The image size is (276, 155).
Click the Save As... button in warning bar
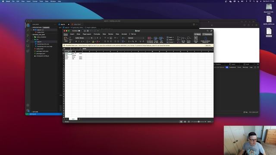click(x=208, y=46)
